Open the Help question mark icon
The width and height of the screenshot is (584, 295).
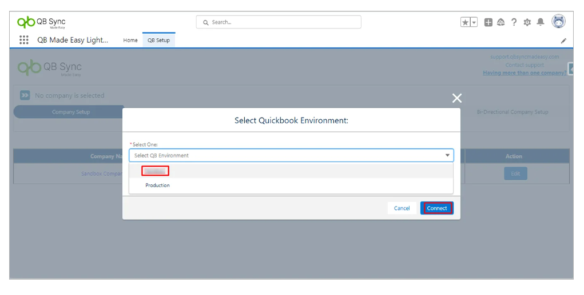pyautogui.click(x=514, y=22)
